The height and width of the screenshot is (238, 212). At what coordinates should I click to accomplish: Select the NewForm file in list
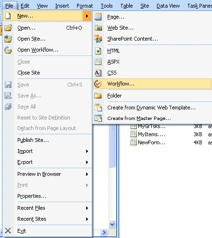pos(151,142)
